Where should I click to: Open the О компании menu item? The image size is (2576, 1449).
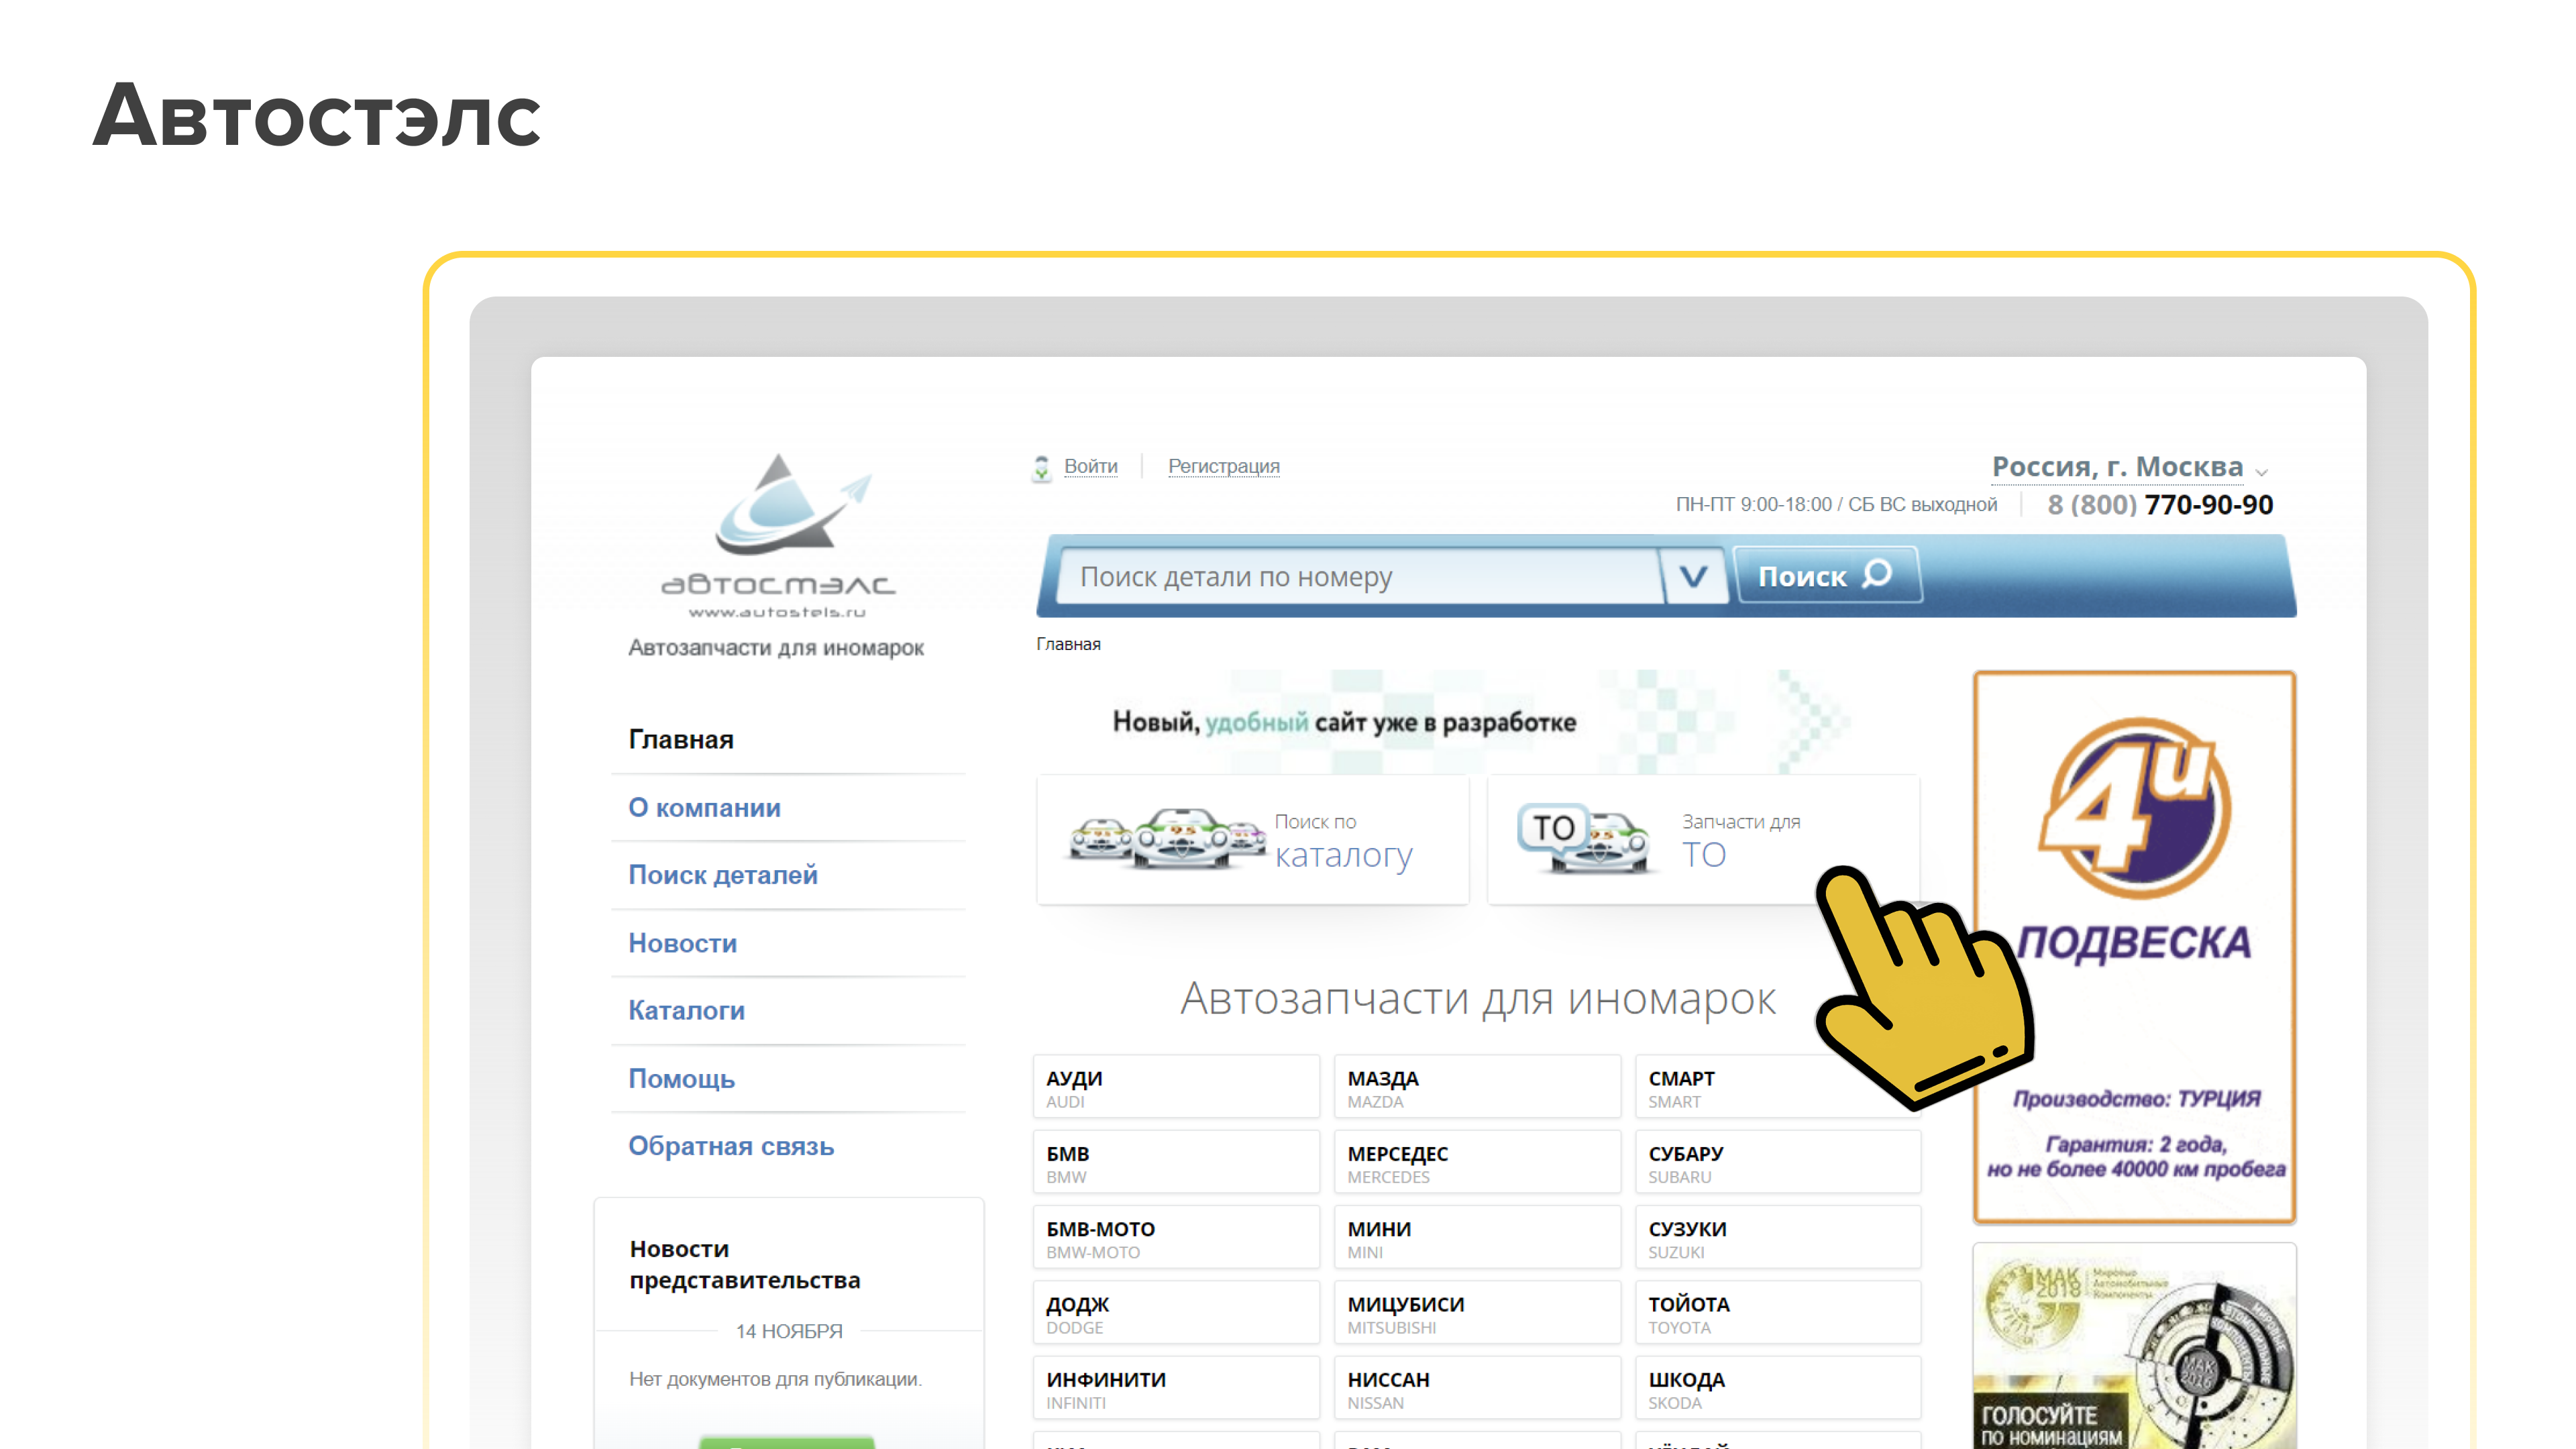(704, 807)
